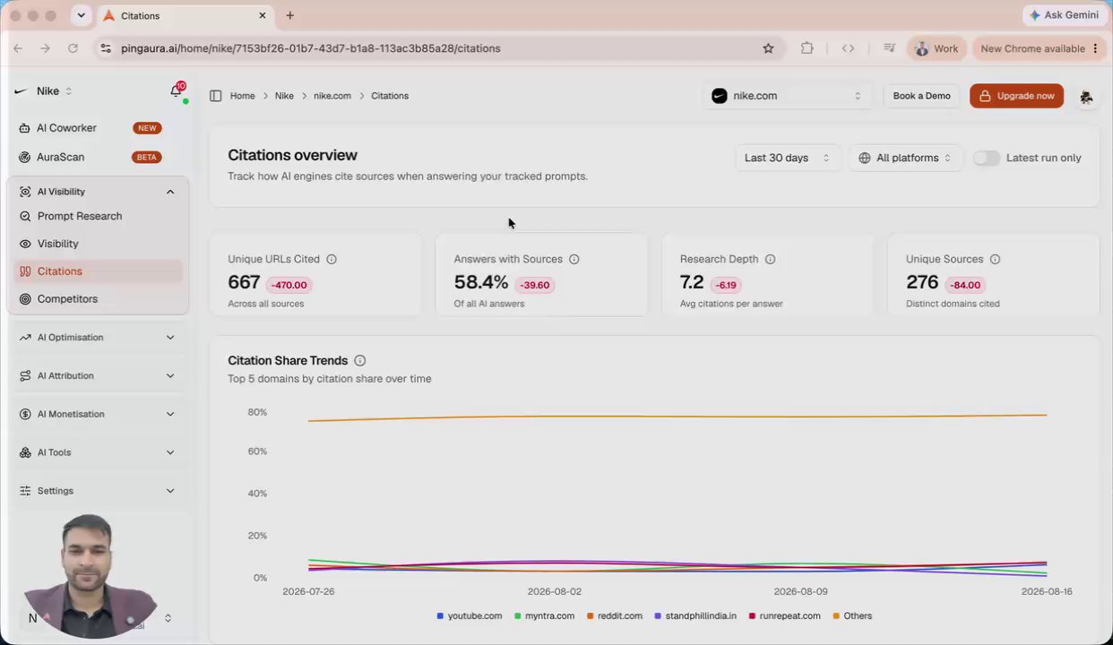Click the presenter webcam thumbnail
1113x645 pixels.
coord(91,576)
